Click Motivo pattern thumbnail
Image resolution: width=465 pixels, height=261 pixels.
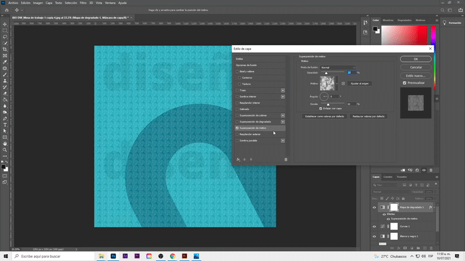[327, 84]
